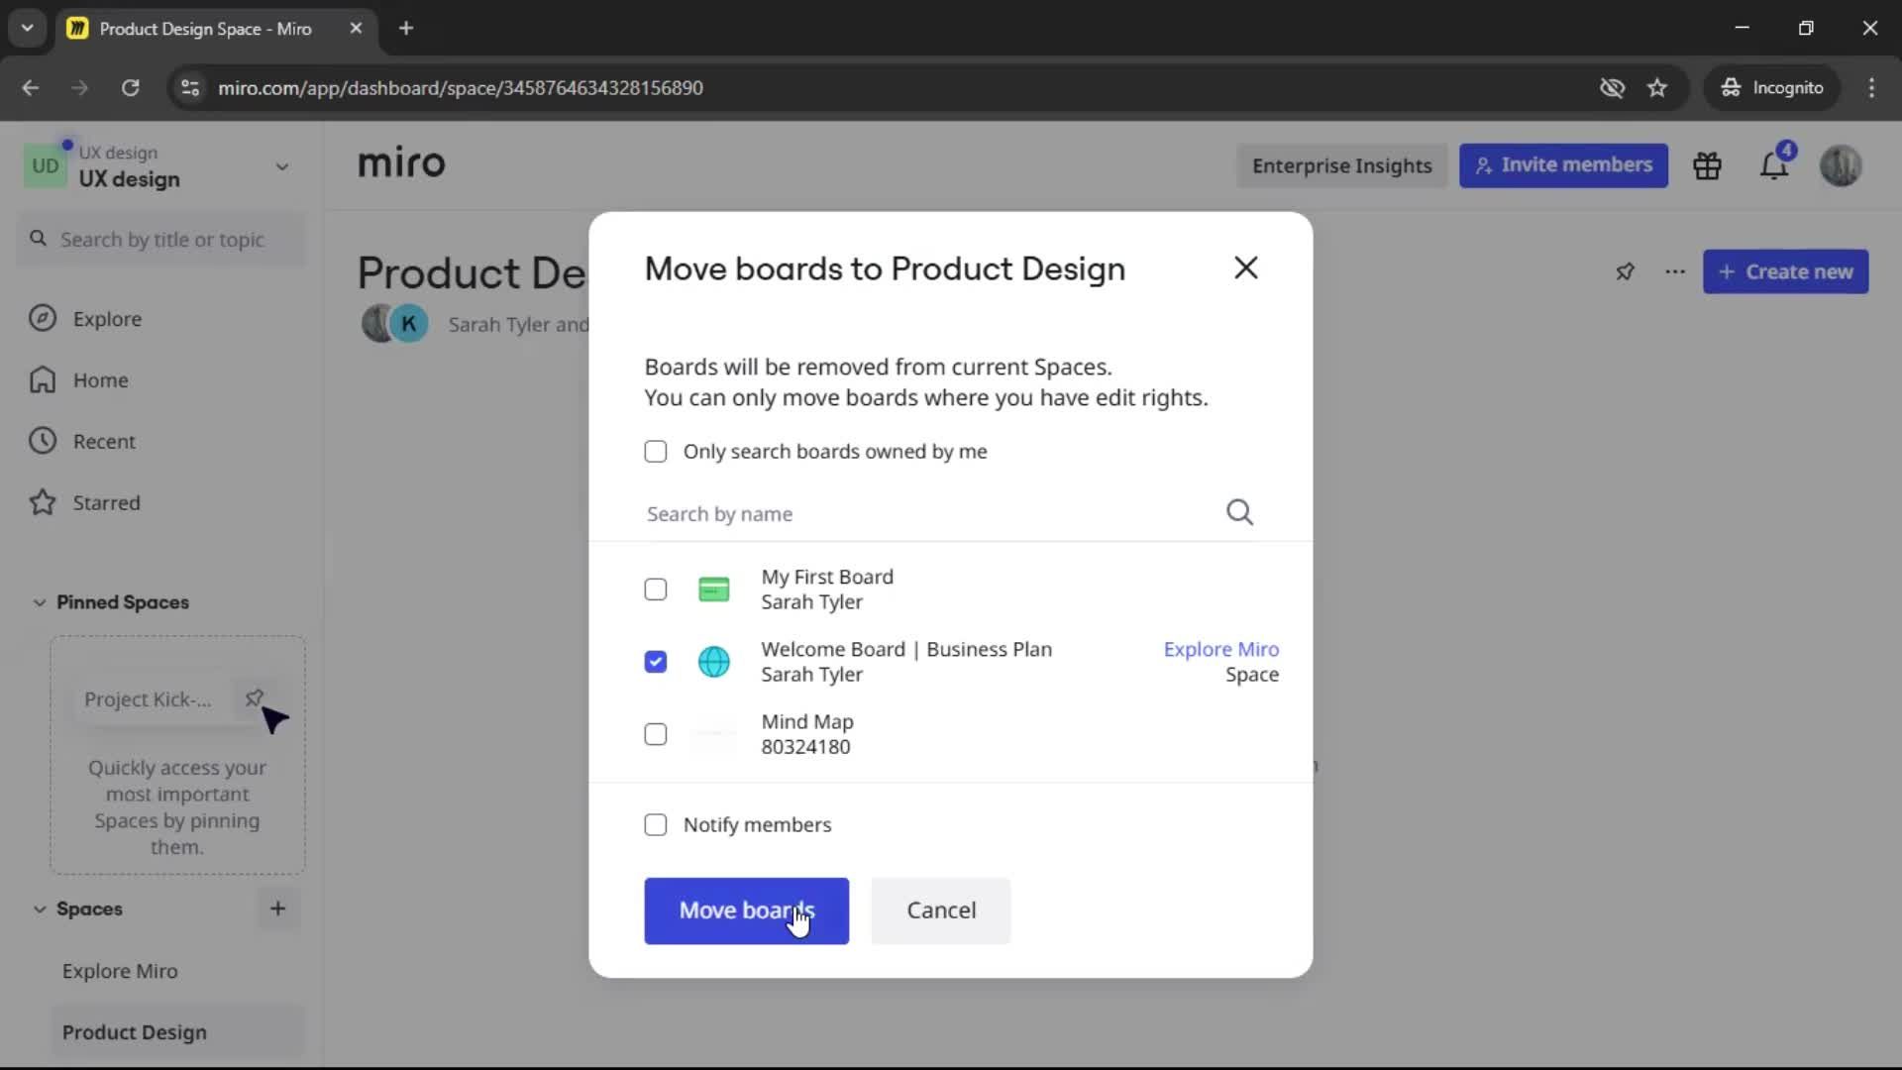Open the Explore Miro space link

click(x=1220, y=649)
